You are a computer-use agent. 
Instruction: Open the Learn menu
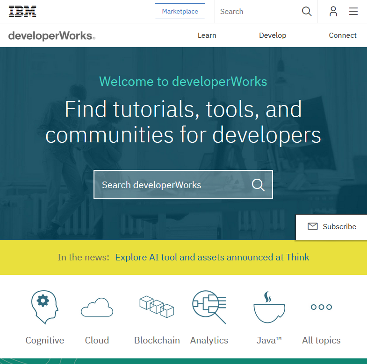pos(207,35)
